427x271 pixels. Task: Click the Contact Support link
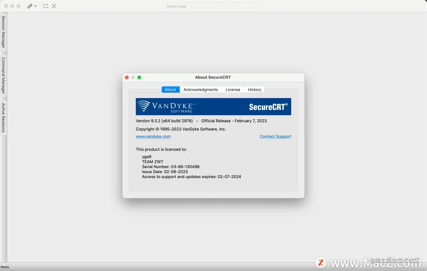click(275, 136)
